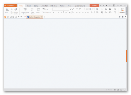Close the Online Templates tab
Image resolution: width=131 pixels, height=95 pixels.
pyautogui.click(x=42, y=17)
